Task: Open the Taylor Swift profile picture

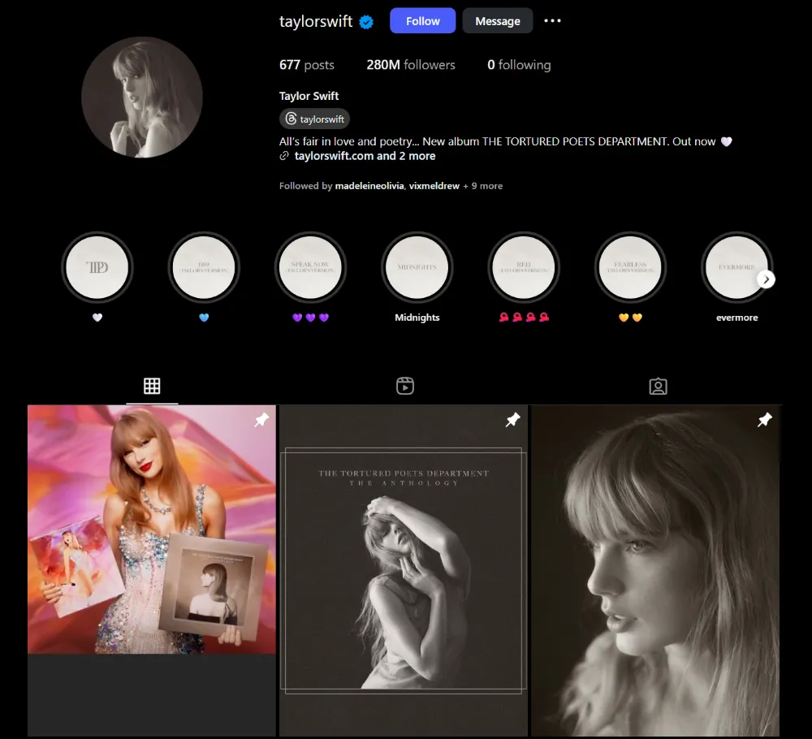Action: click(142, 97)
